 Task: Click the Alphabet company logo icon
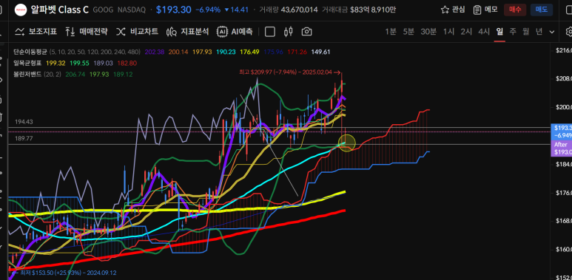tap(21, 10)
